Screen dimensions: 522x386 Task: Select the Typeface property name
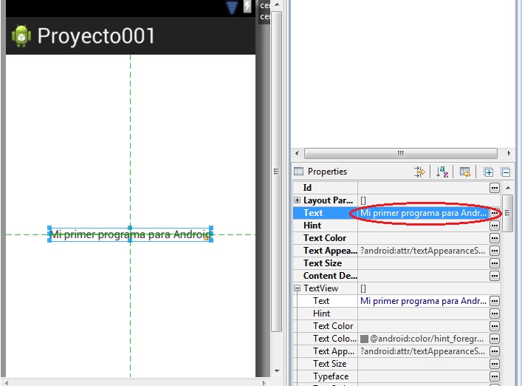(x=331, y=376)
